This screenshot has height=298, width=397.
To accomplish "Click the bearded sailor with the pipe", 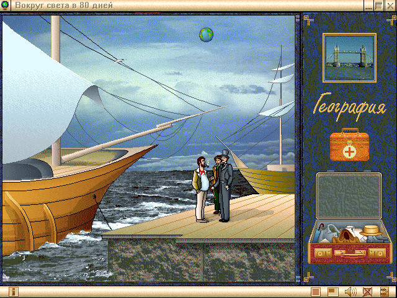I will coord(202,189).
